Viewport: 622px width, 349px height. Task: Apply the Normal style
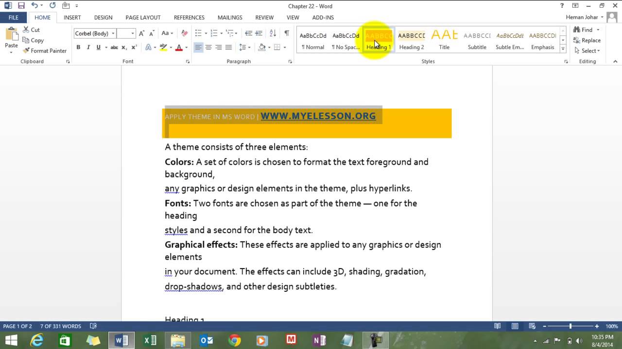pos(313,40)
